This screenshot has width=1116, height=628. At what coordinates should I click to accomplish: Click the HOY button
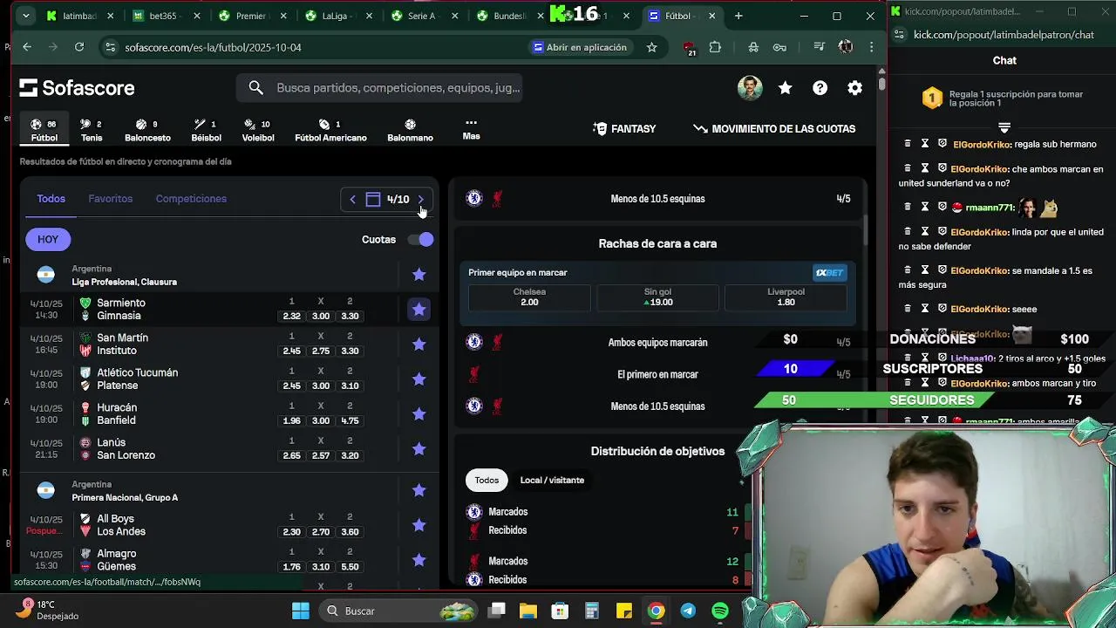48,239
